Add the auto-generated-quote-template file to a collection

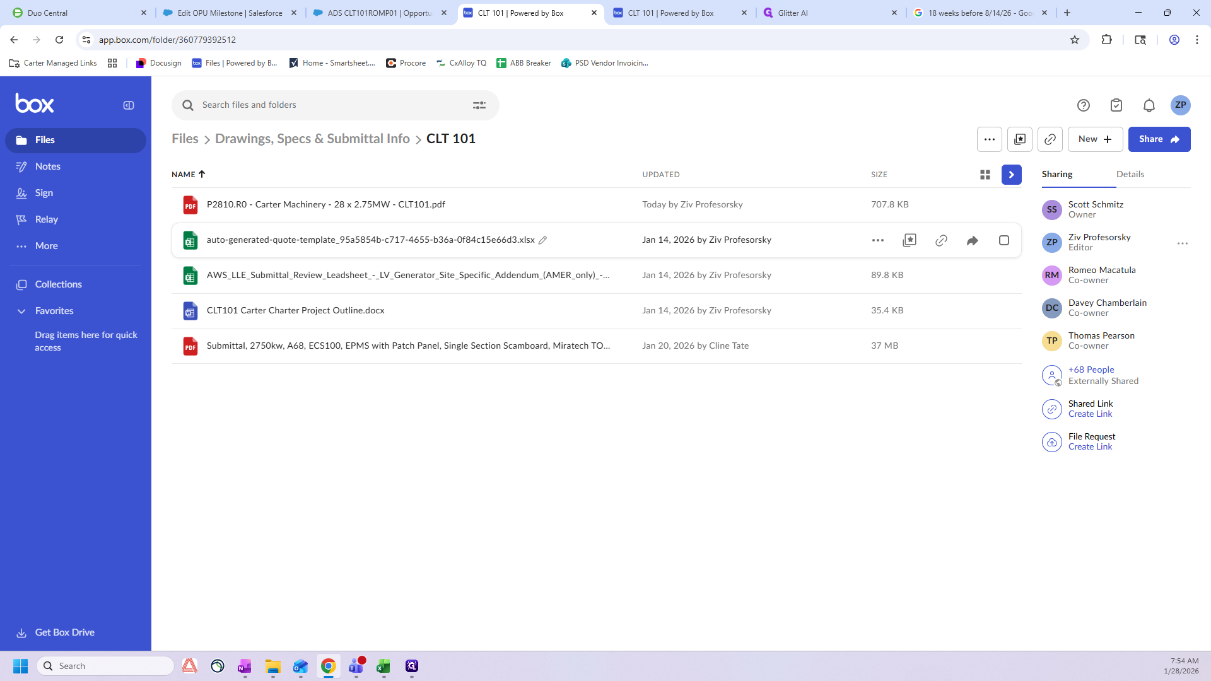pos(909,240)
